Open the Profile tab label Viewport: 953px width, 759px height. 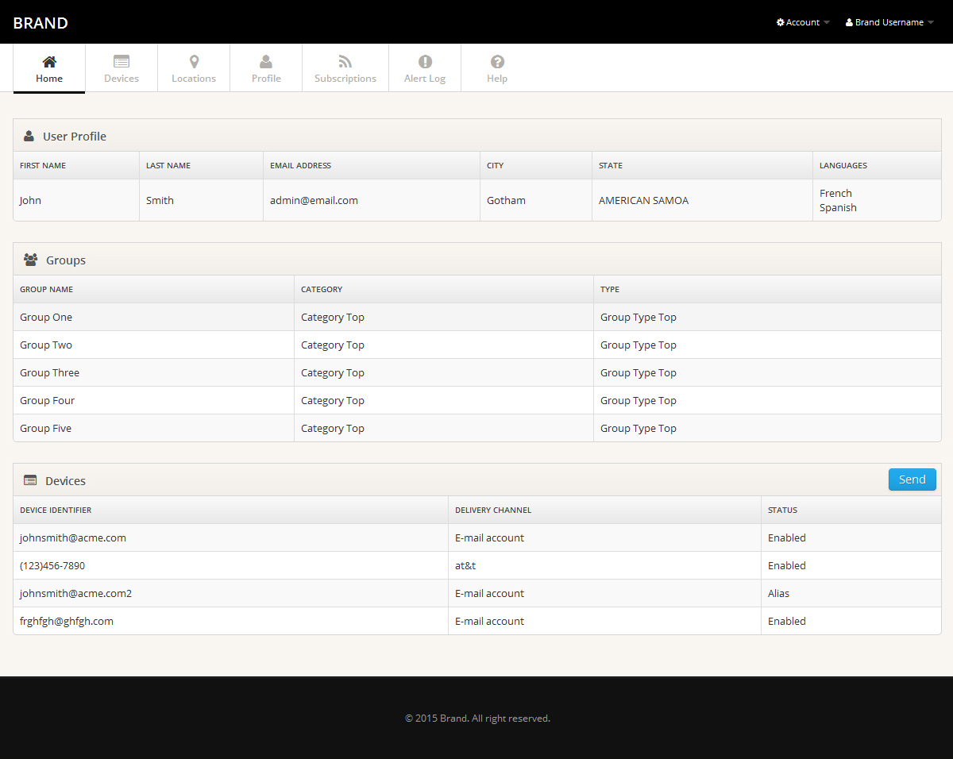(x=266, y=79)
